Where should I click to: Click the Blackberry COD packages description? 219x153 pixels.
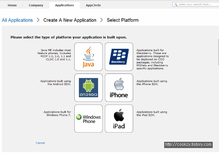click(153, 59)
